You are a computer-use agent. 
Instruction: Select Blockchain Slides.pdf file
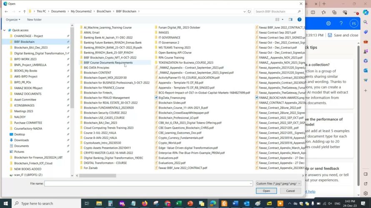172,103
